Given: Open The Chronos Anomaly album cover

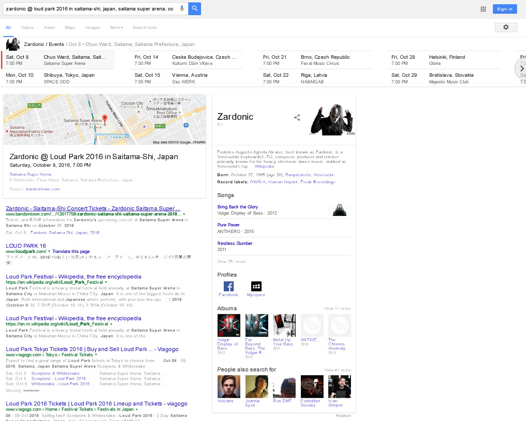Looking at the screenshot, I should pos(340,325).
